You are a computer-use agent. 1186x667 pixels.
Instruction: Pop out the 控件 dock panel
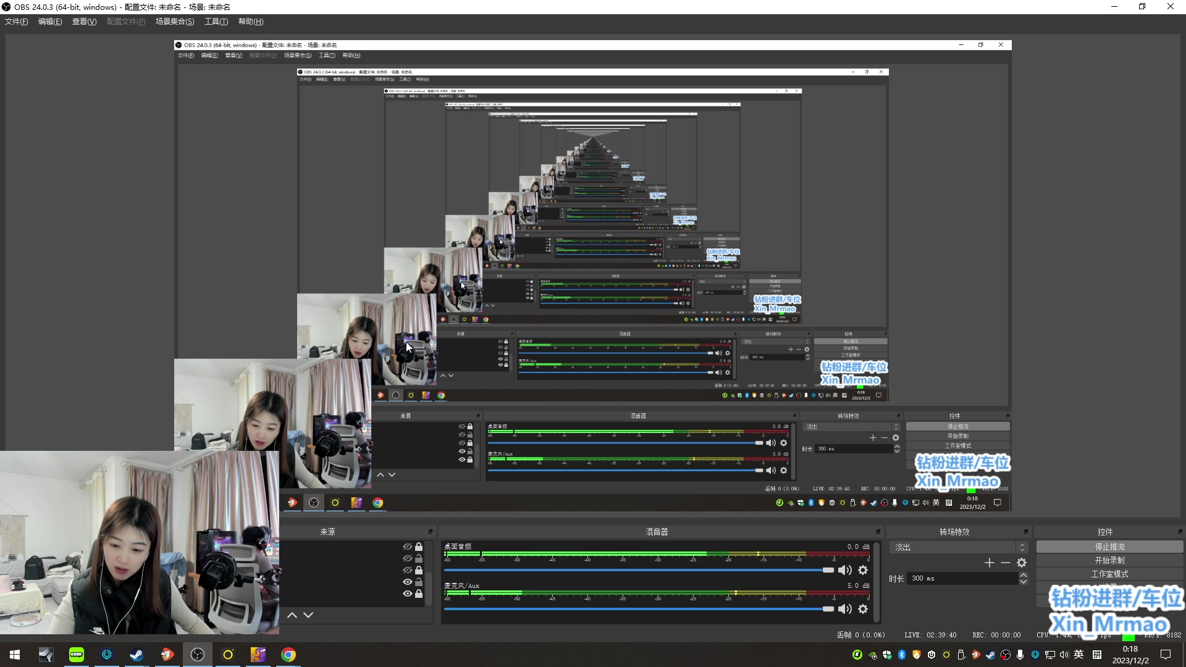point(1180,532)
